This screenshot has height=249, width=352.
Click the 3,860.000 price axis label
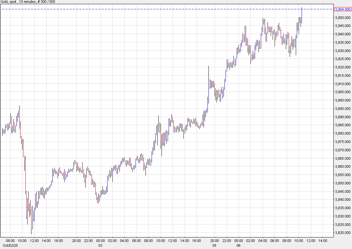coord(343,166)
